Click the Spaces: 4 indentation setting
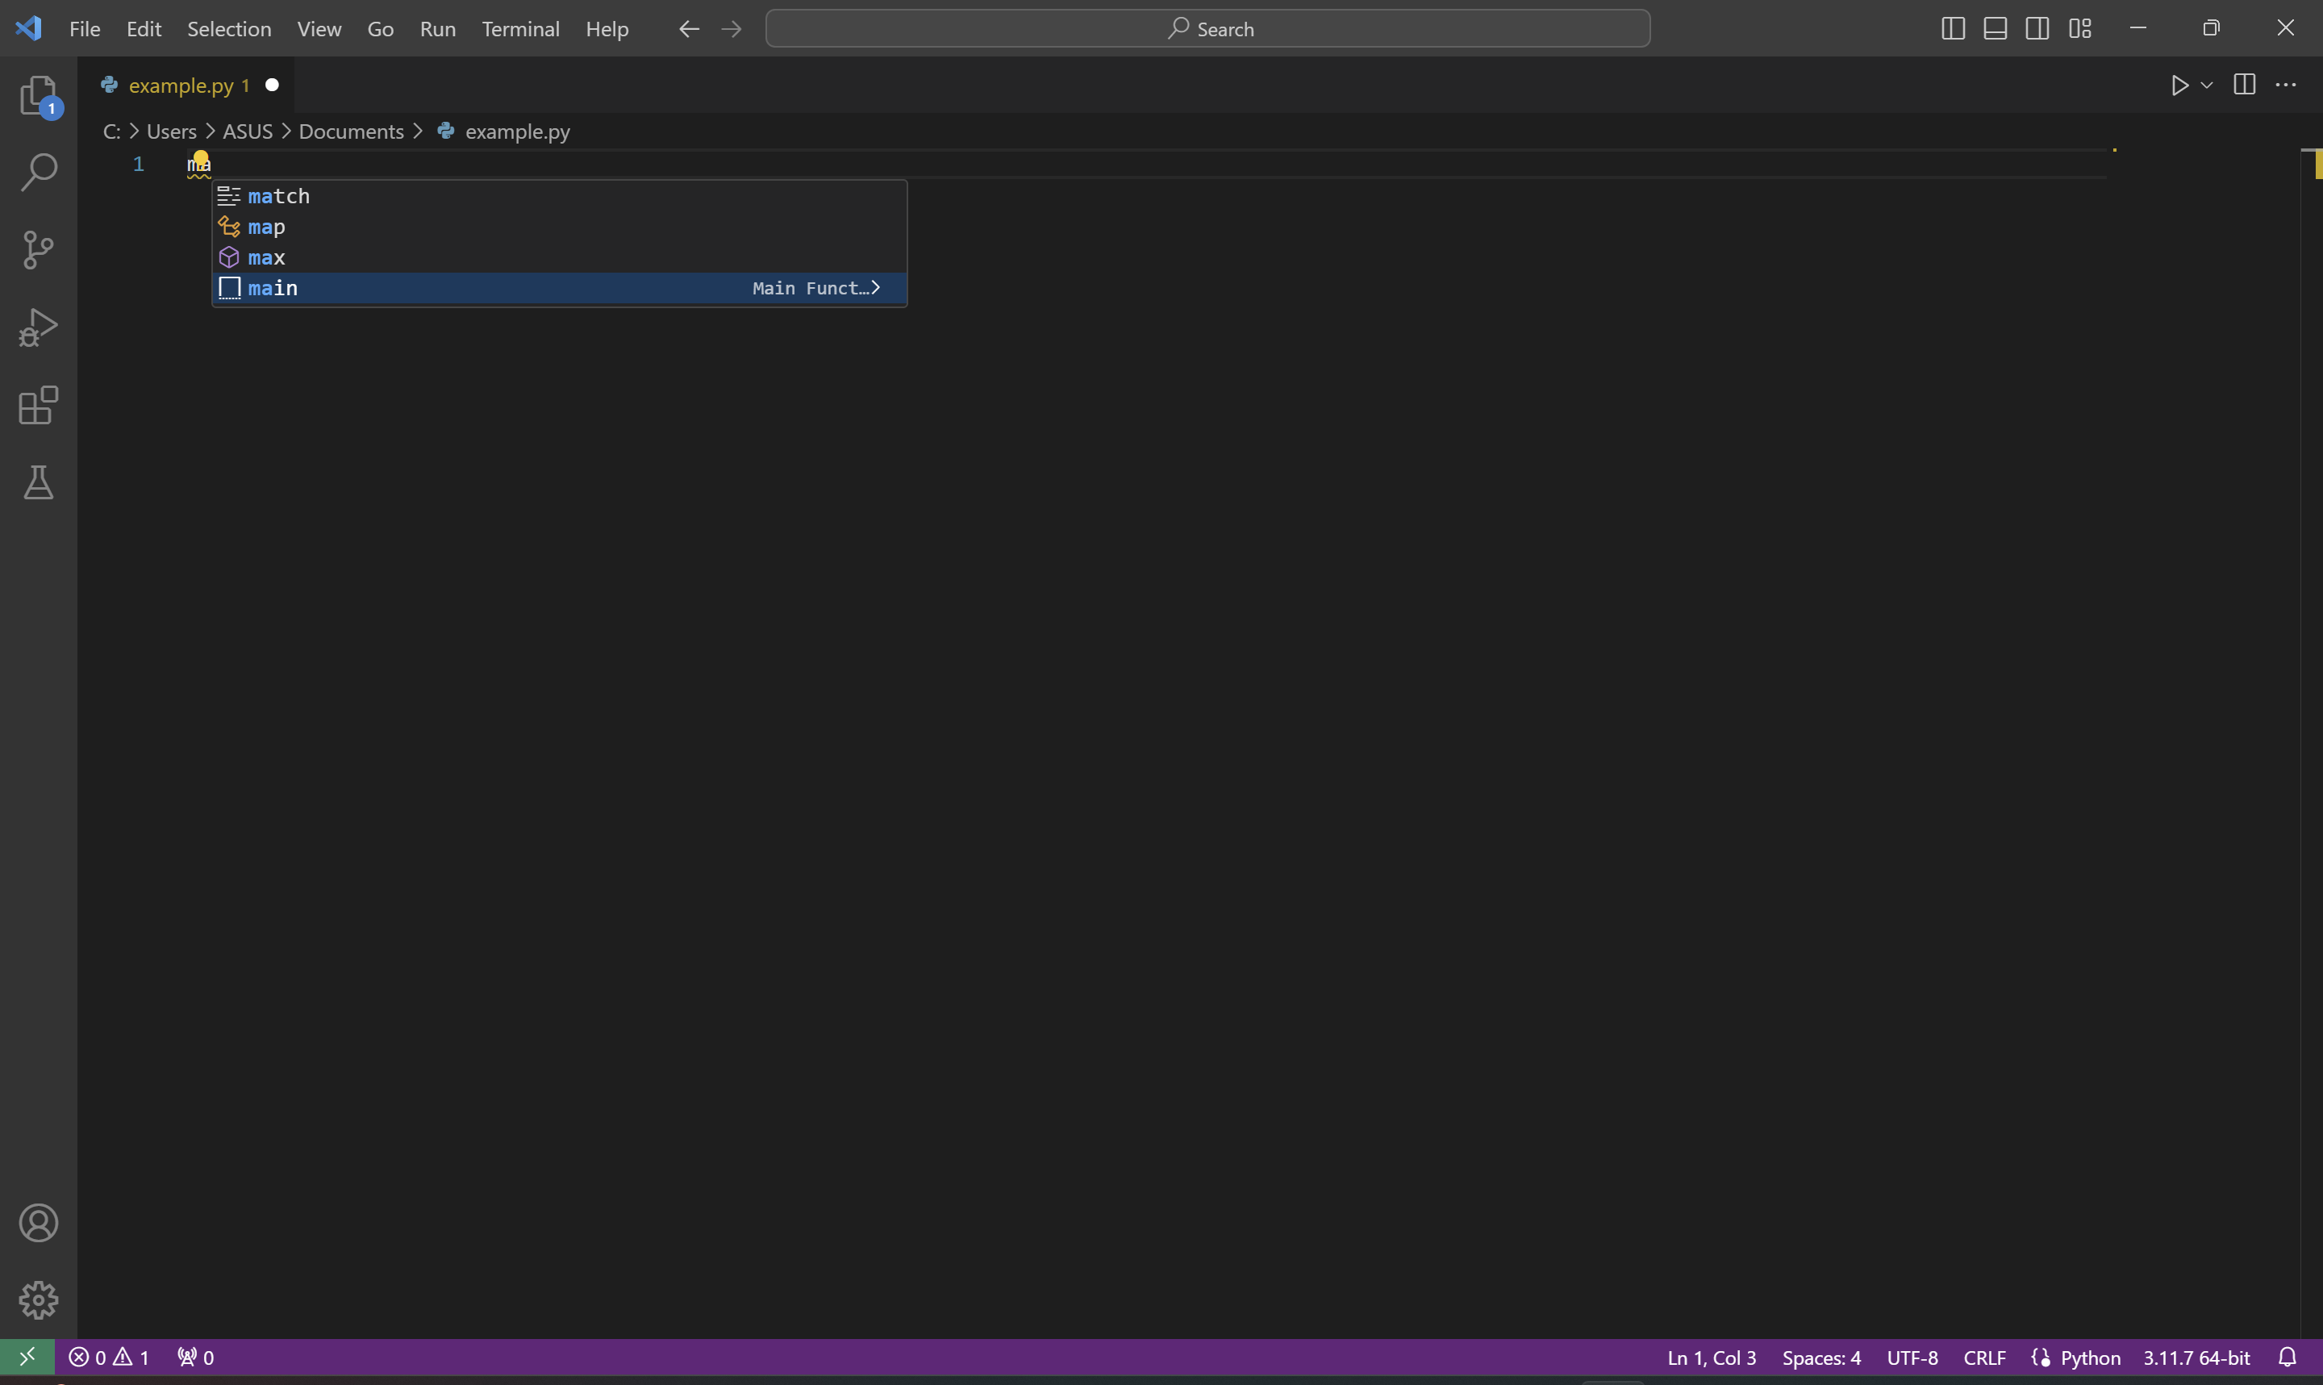The height and width of the screenshot is (1385, 2323). tap(1820, 1357)
